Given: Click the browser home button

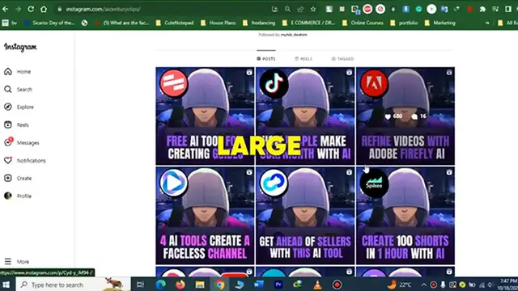Looking at the screenshot, I should click(44, 9).
